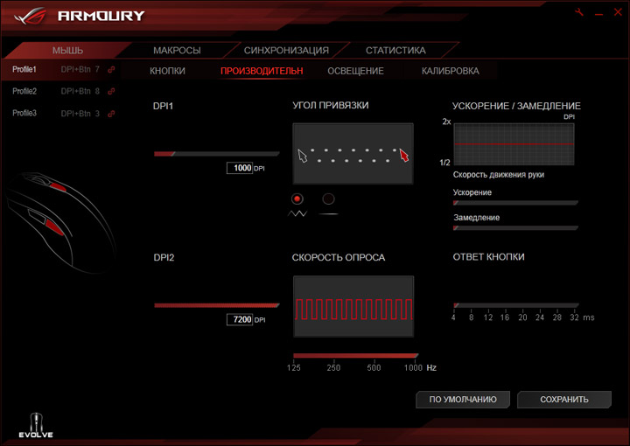Click the DPI1 value field 1000

click(x=240, y=168)
